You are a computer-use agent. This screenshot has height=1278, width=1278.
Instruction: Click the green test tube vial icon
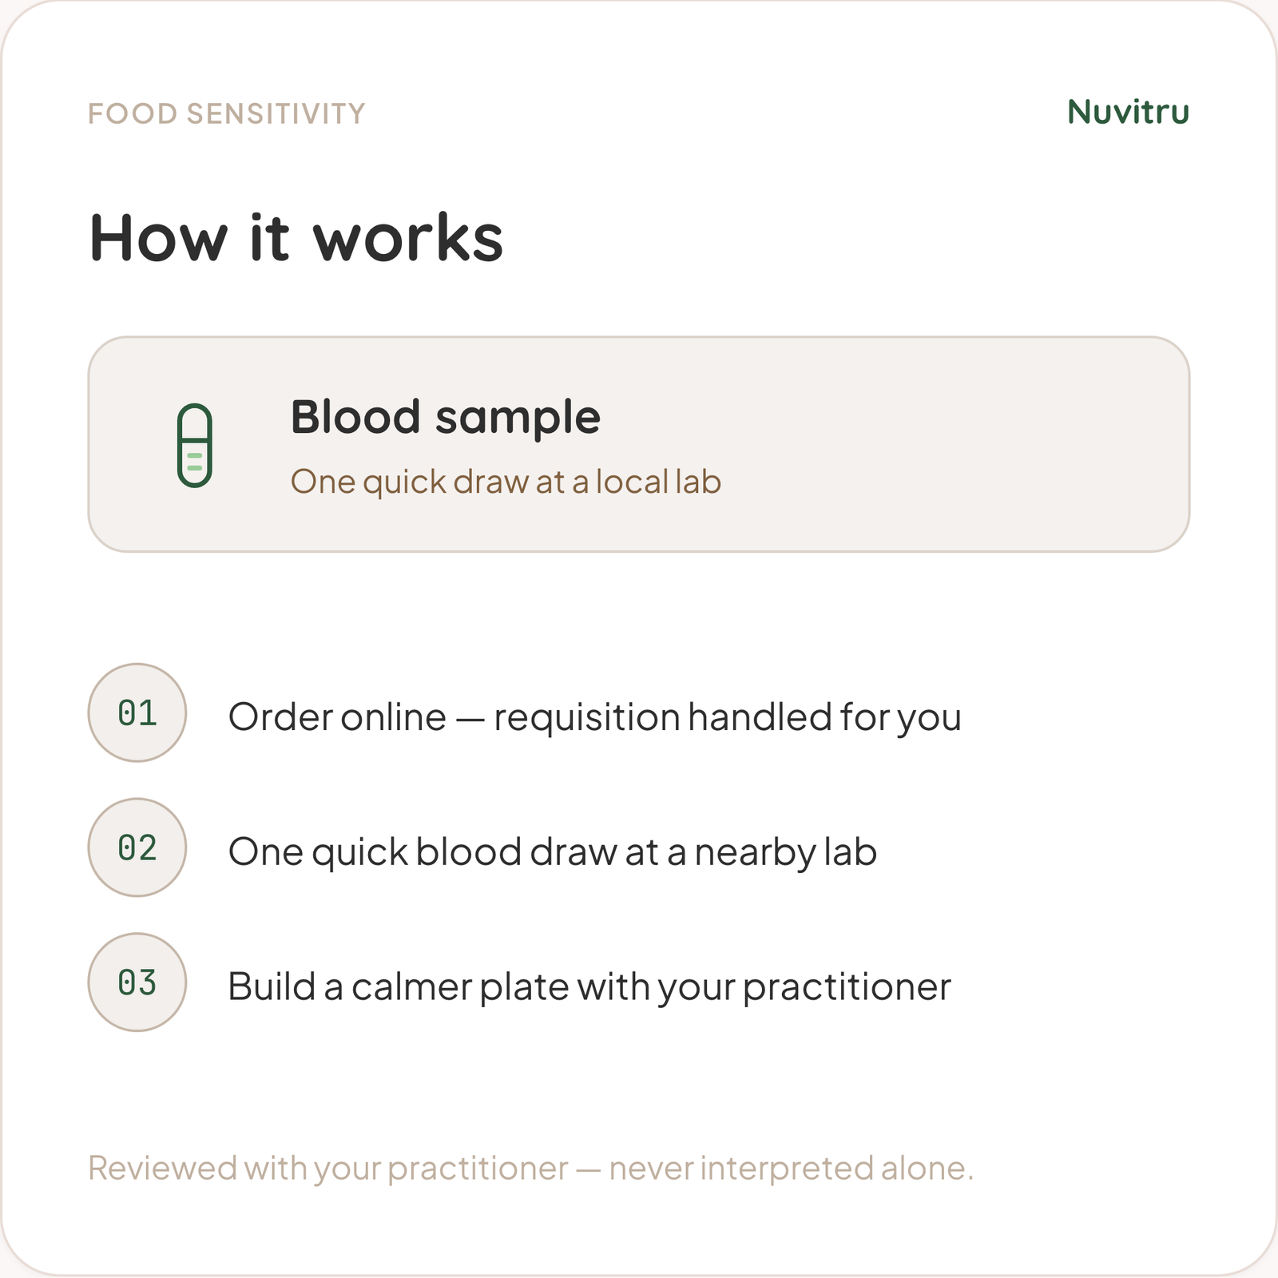(194, 445)
